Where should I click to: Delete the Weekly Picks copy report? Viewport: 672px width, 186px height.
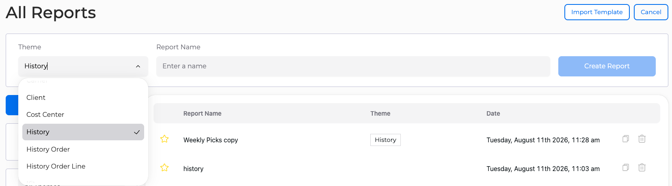coord(642,139)
